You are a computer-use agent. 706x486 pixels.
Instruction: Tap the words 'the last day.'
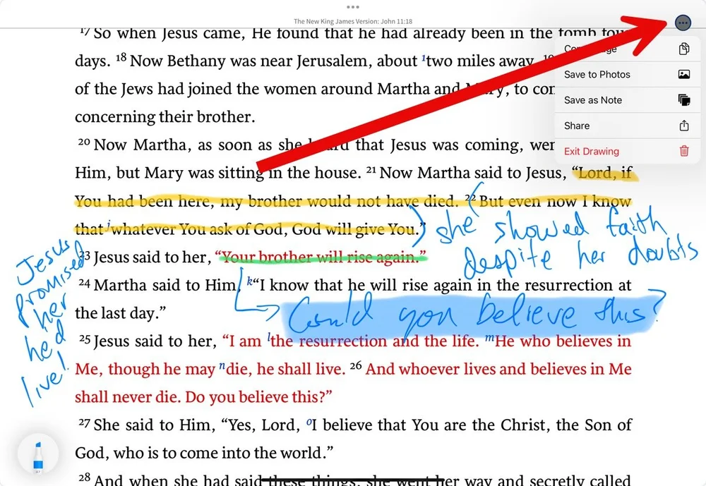[120, 312]
